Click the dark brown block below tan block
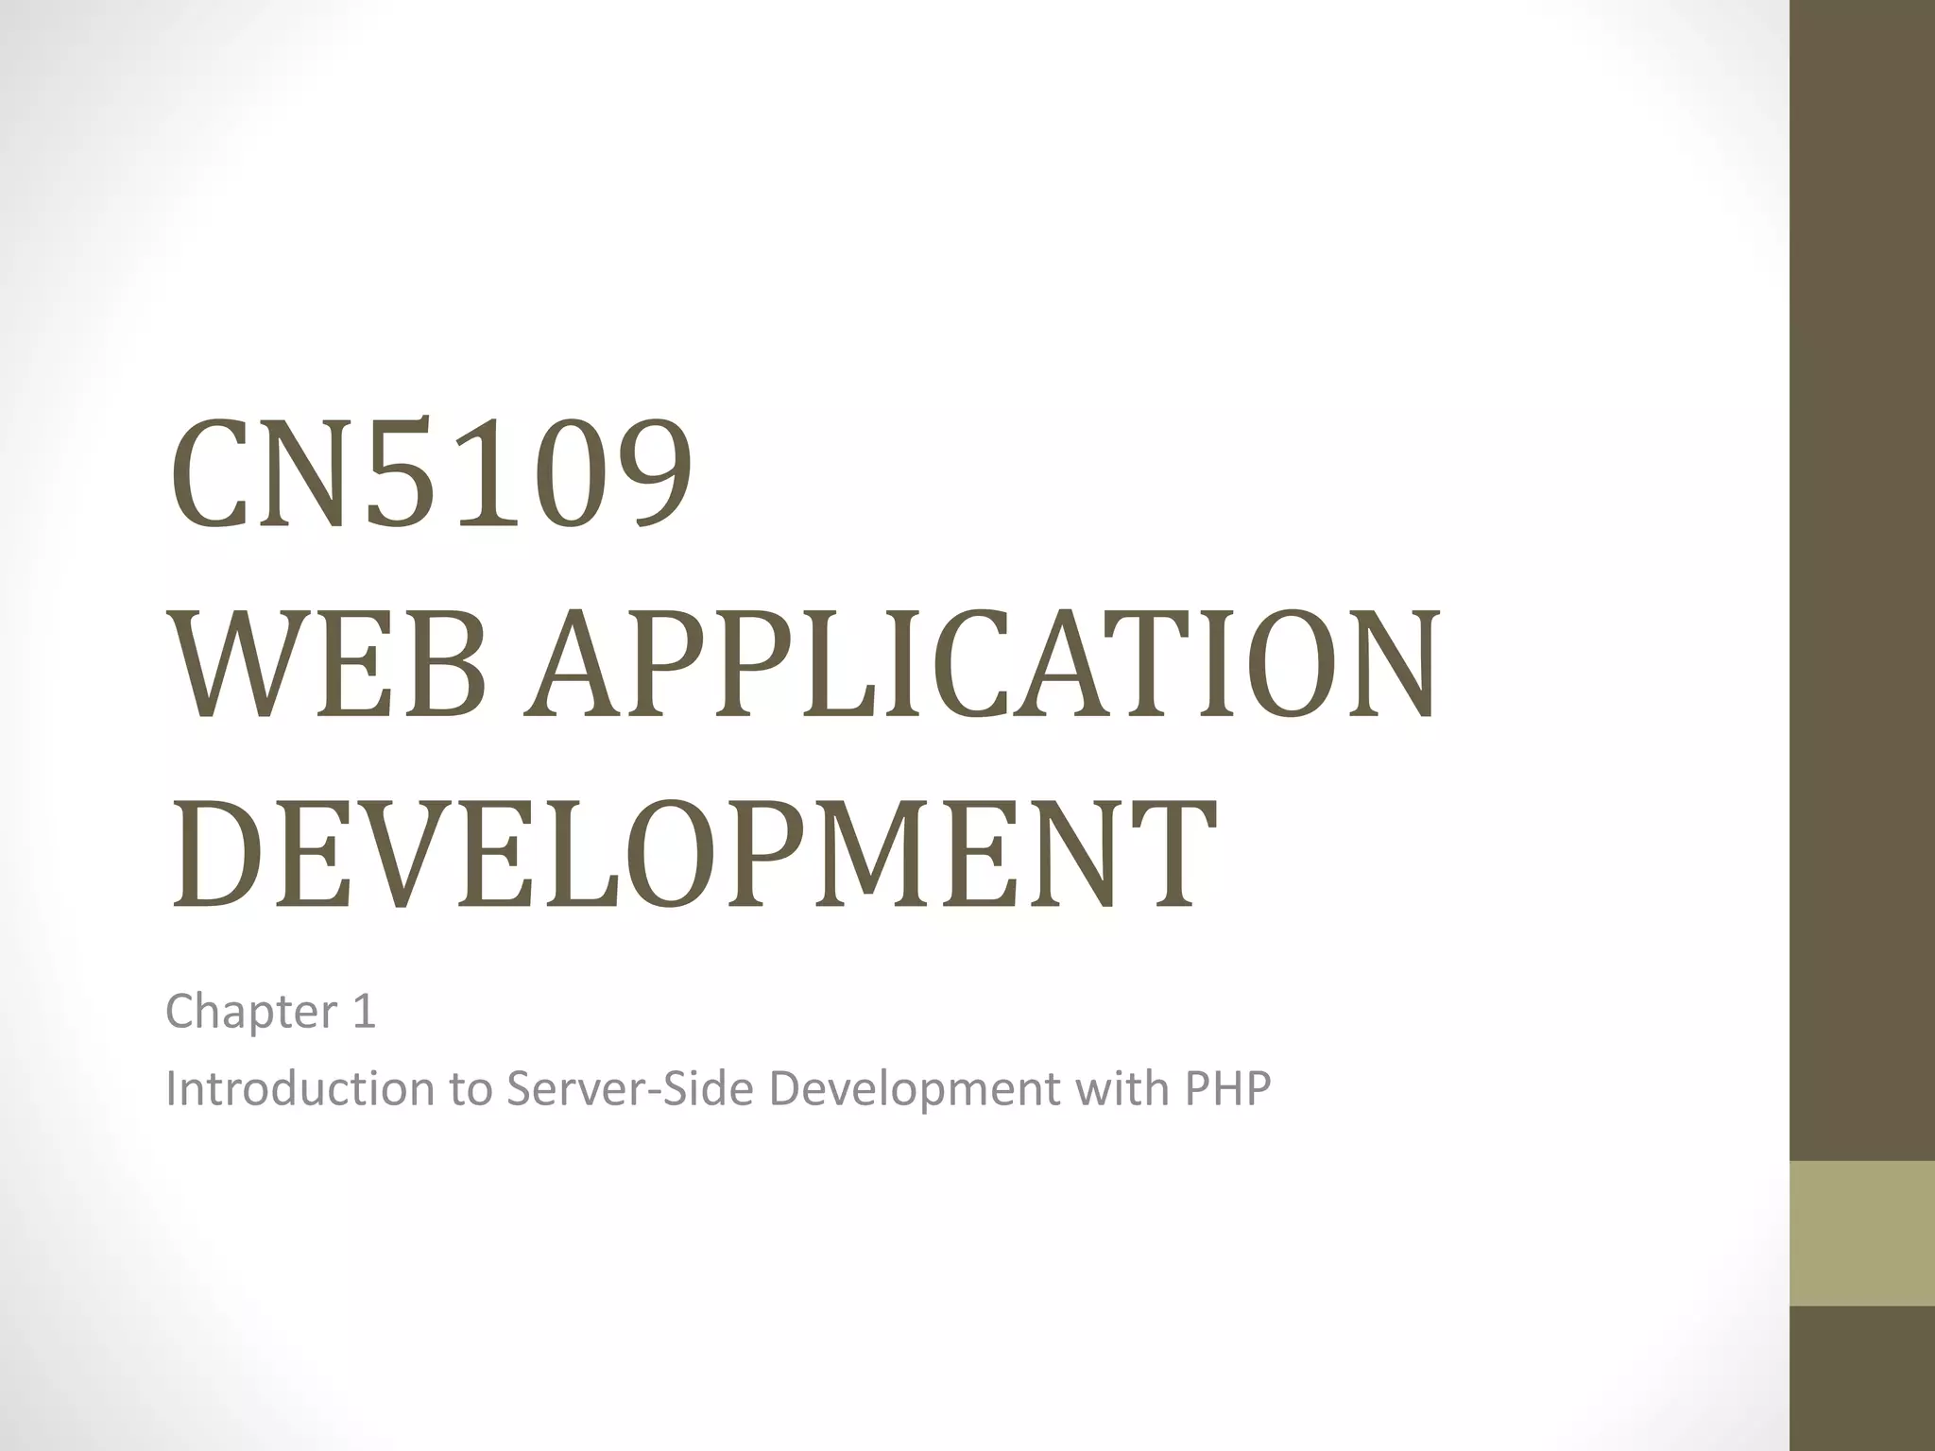Screen dimensions: 1935x1451 [x=1862, y=1379]
